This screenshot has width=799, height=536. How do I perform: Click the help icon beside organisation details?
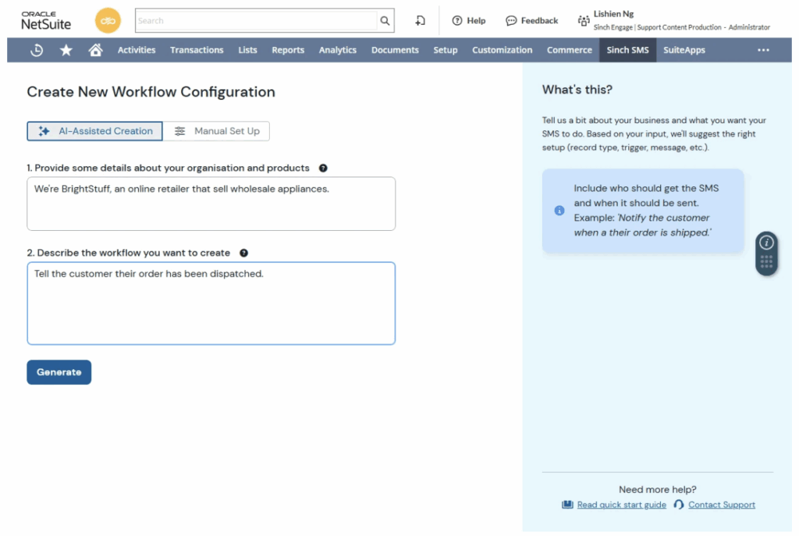(323, 168)
